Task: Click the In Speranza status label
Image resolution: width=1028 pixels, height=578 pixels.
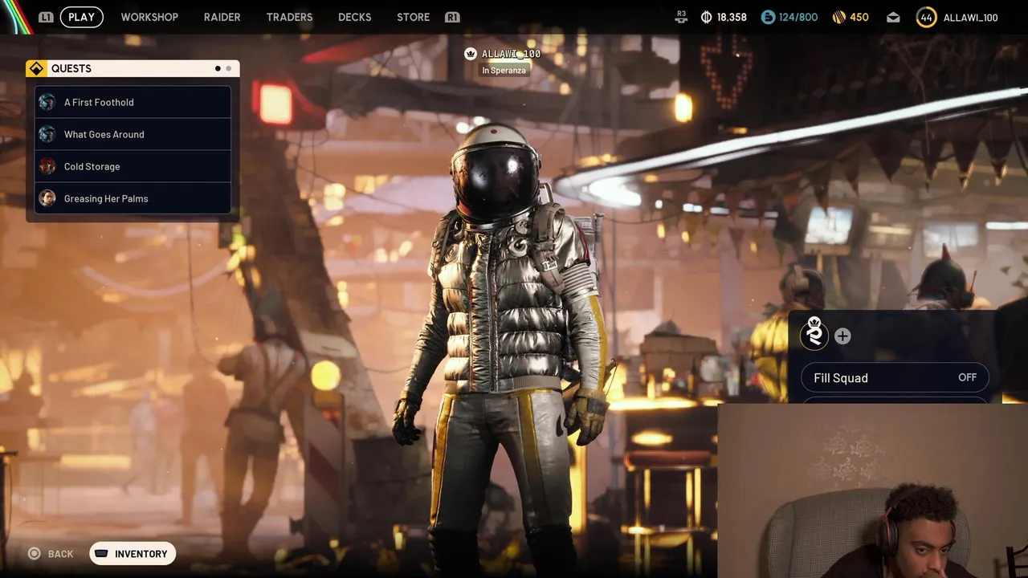Action: tap(504, 71)
